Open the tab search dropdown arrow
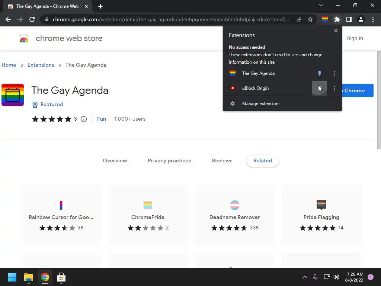 pos(321,5)
